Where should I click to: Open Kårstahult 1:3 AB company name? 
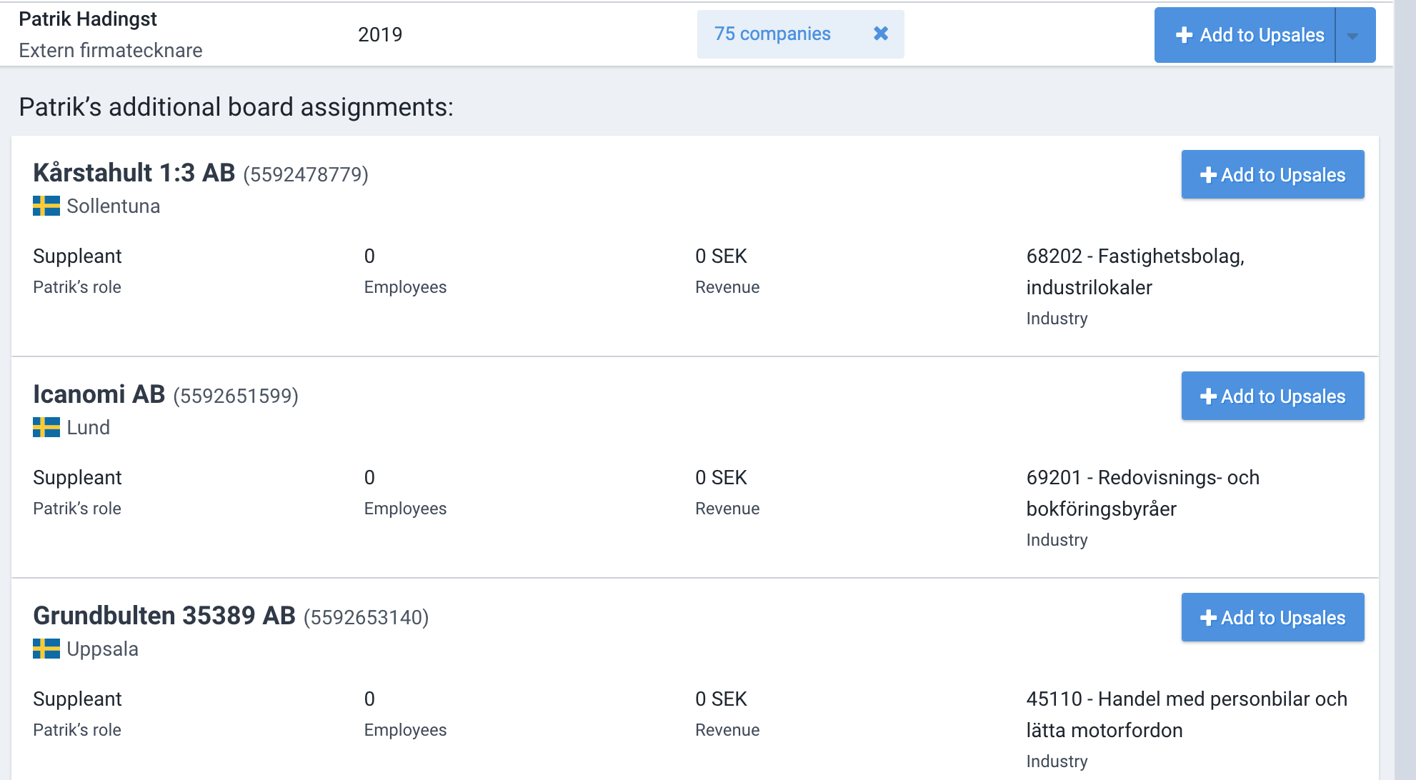(134, 173)
